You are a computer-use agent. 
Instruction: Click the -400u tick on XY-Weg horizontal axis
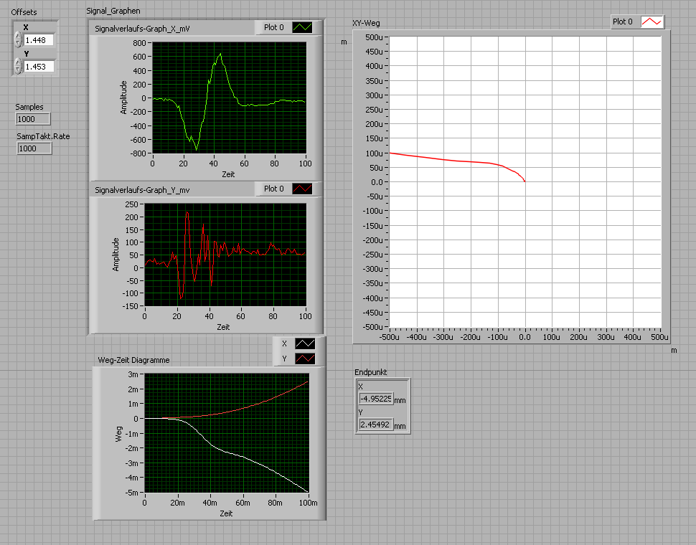(x=416, y=337)
